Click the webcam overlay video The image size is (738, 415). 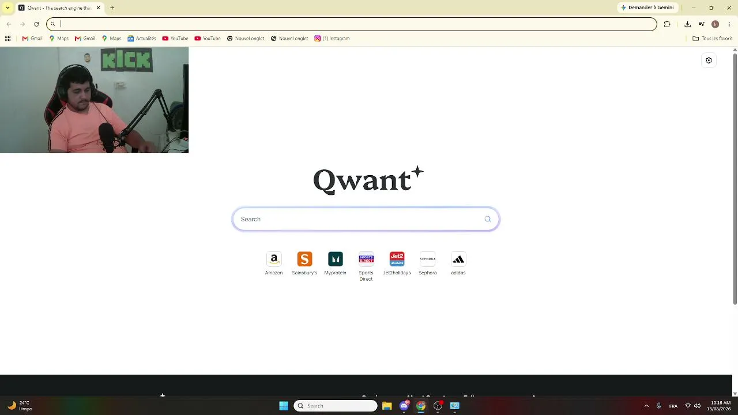pos(94,100)
